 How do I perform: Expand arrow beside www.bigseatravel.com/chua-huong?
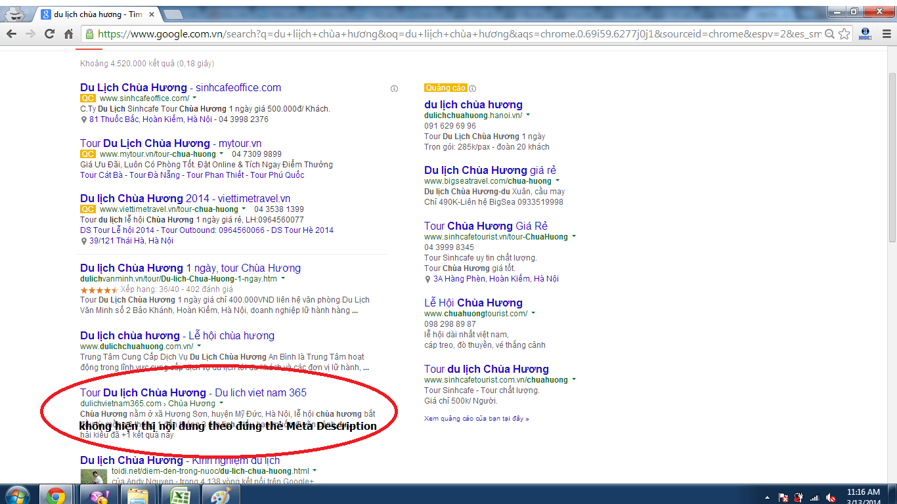click(x=558, y=180)
